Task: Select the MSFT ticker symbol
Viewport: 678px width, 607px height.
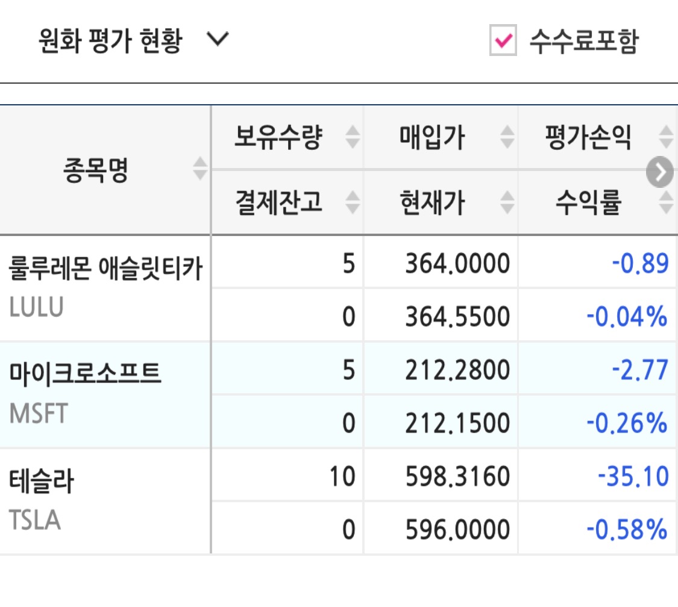Action: [39, 414]
